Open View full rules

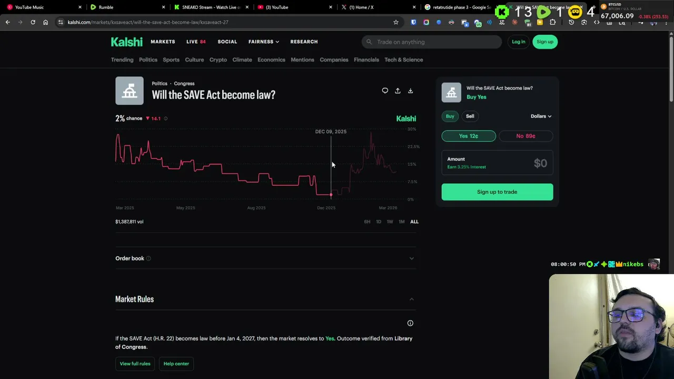tap(135, 364)
